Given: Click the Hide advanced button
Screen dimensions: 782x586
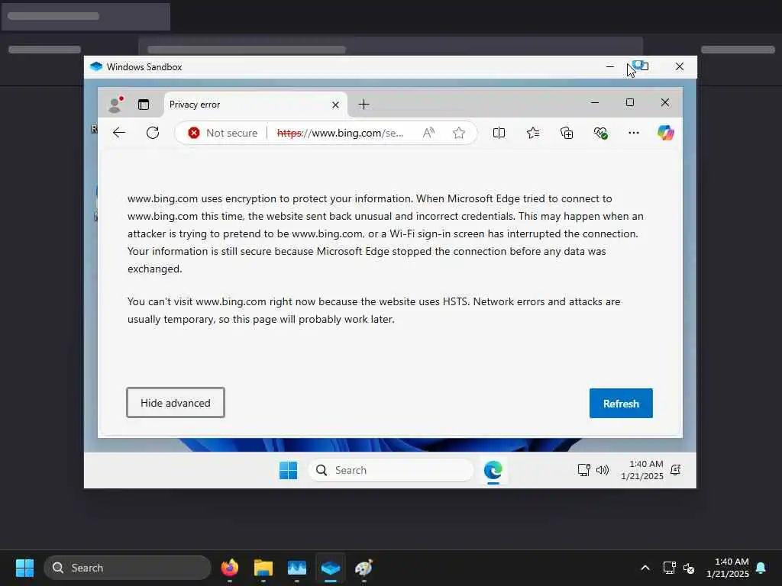Looking at the screenshot, I should coord(176,403).
